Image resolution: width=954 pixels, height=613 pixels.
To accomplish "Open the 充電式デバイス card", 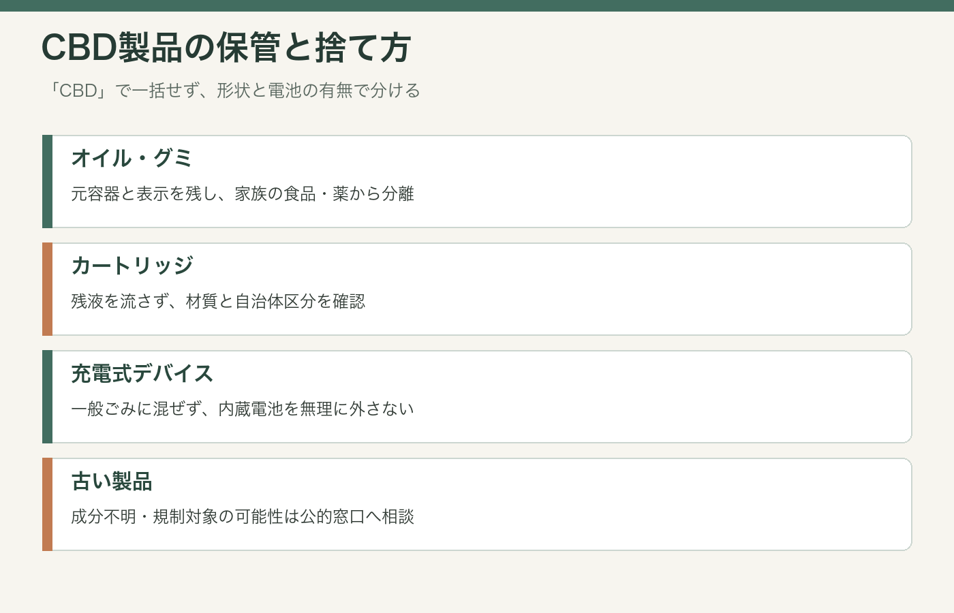I will pos(477,396).
